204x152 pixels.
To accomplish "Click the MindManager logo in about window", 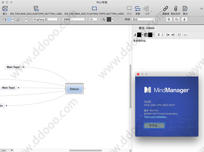I will (167, 90).
